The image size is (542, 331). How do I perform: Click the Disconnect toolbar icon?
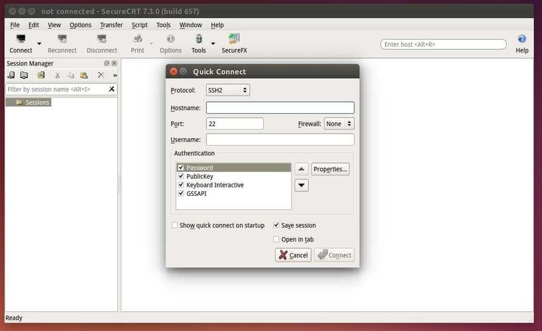(x=101, y=38)
